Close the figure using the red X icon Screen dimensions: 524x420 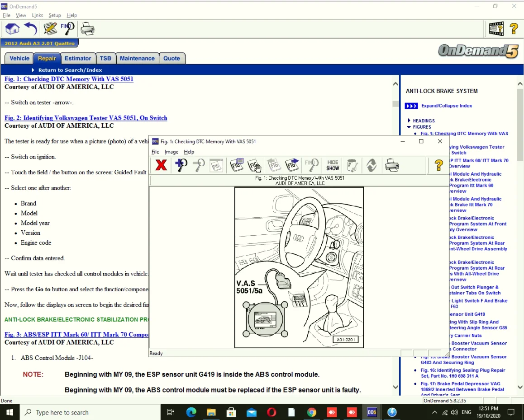coord(161,165)
